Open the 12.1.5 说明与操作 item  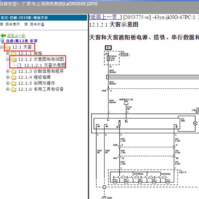coord(37,83)
